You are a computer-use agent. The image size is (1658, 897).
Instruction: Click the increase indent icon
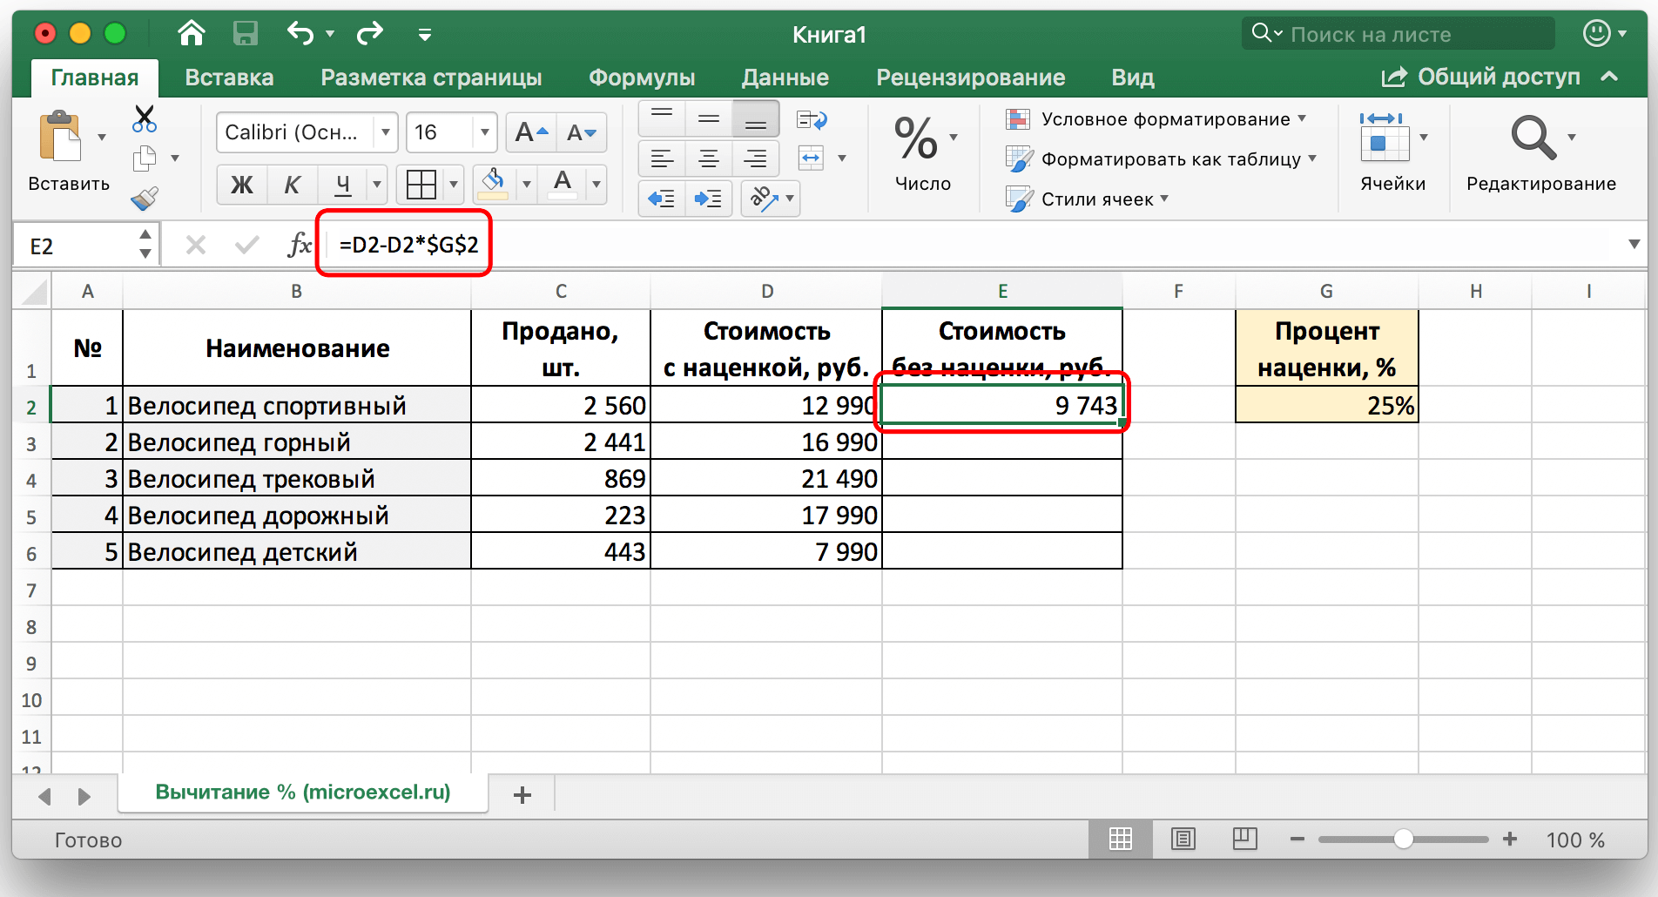point(708,199)
